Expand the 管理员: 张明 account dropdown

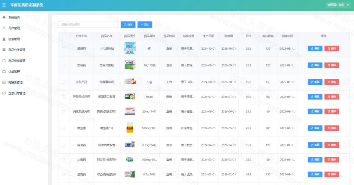coord(338,5)
